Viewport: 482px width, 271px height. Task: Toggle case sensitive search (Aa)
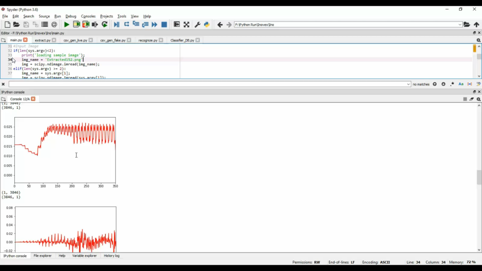click(461, 84)
